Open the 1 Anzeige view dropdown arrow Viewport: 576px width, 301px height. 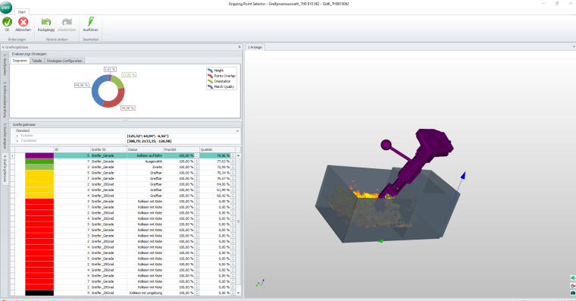point(574,47)
